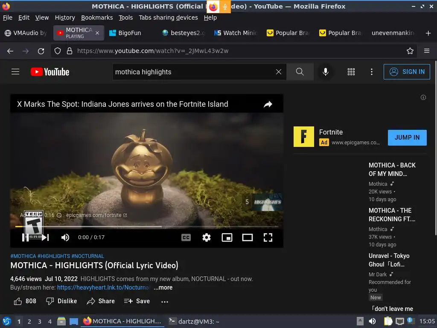
Task: Open the #NOCTURNAL hashtag
Action: pos(87,256)
